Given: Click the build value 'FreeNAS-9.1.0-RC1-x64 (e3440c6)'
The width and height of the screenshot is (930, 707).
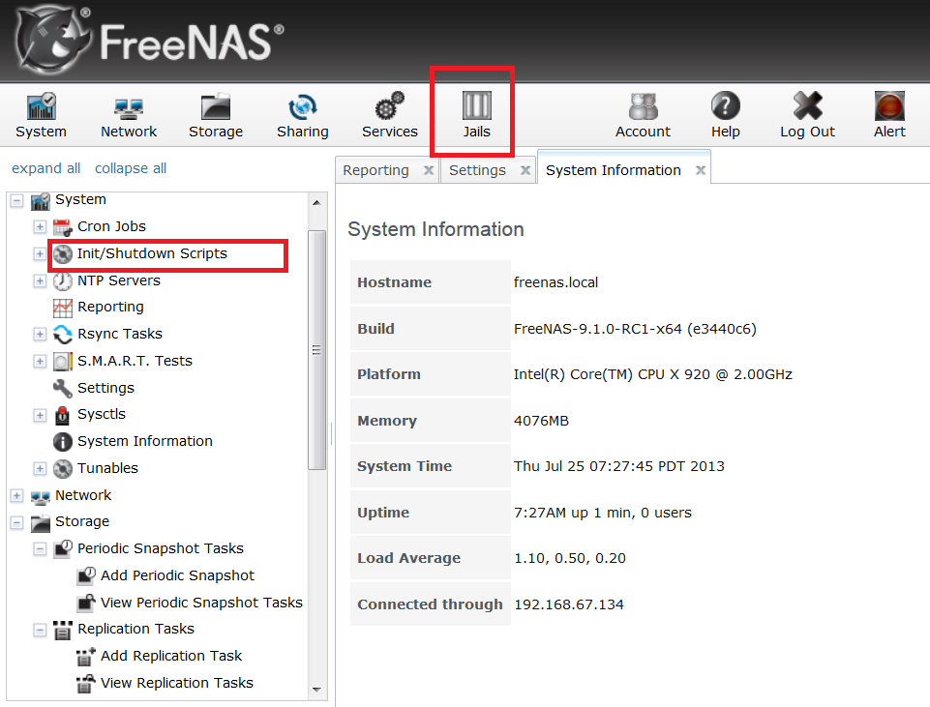Looking at the screenshot, I should click(x=635, y=329).
